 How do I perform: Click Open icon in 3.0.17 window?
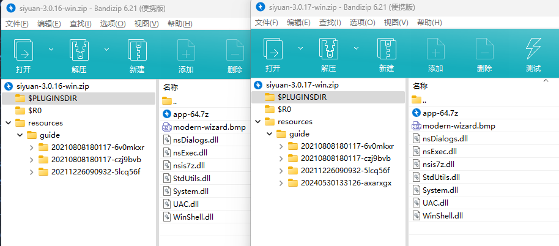[x=273, y=49]
